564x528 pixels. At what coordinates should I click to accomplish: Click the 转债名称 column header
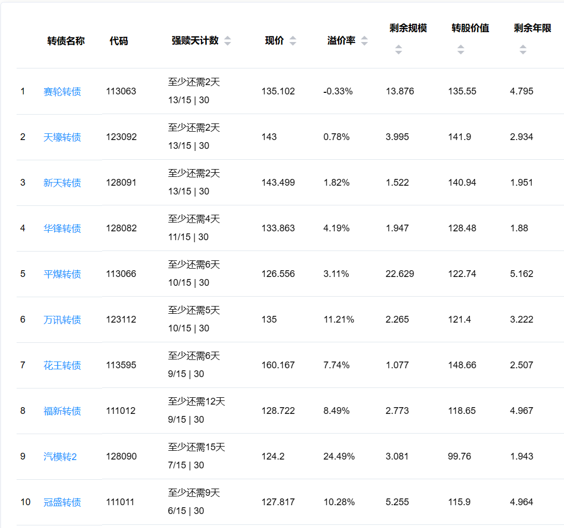point(66,41)
